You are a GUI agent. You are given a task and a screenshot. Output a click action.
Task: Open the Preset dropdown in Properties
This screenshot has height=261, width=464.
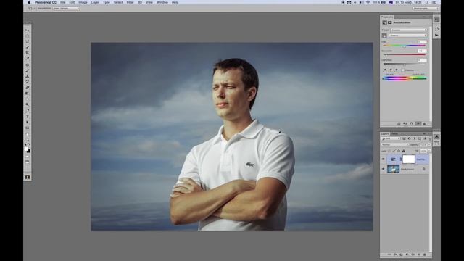click(408, 30)
